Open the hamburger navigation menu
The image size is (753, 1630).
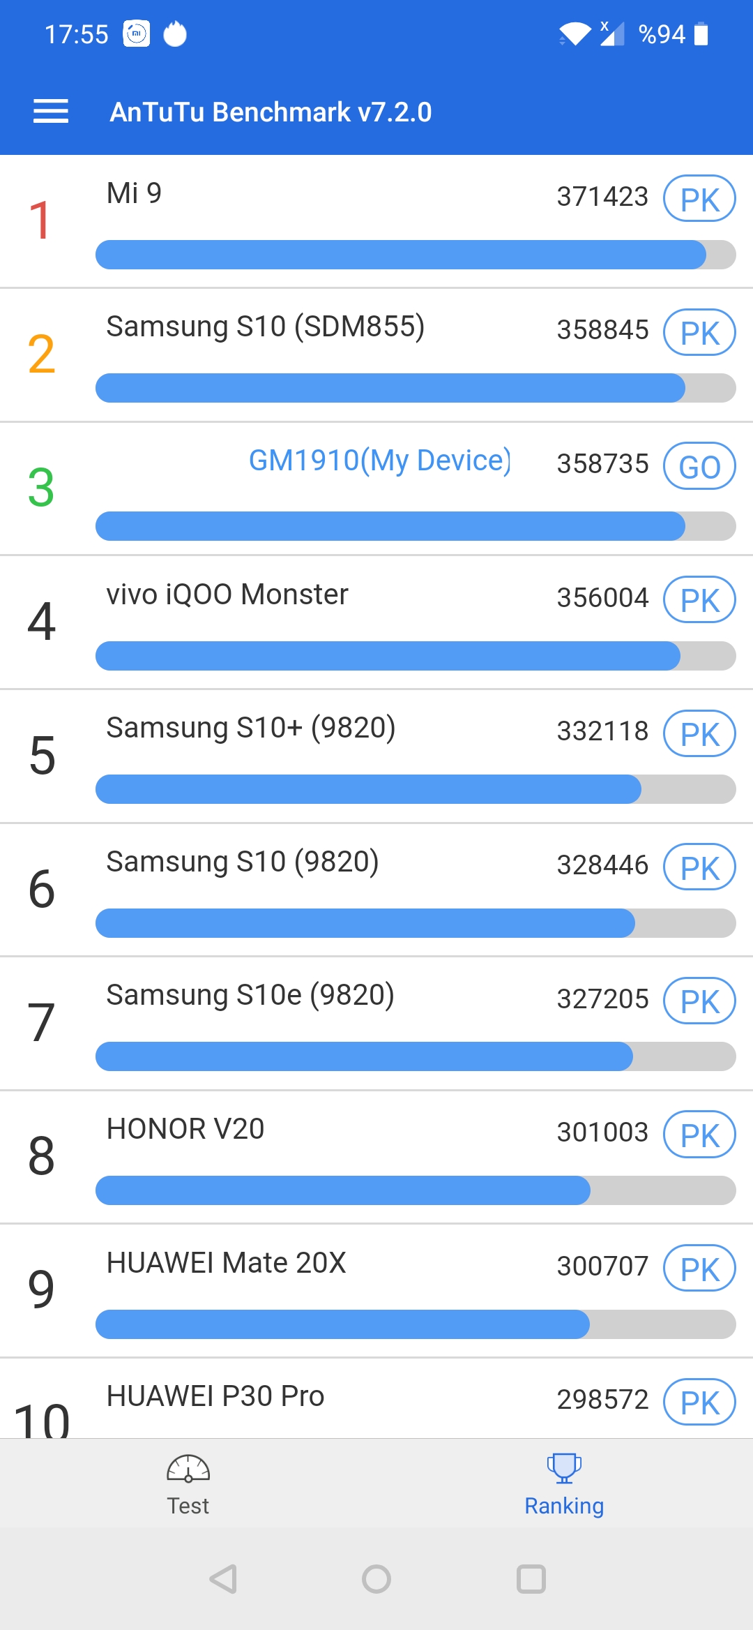tap(51, 112)
